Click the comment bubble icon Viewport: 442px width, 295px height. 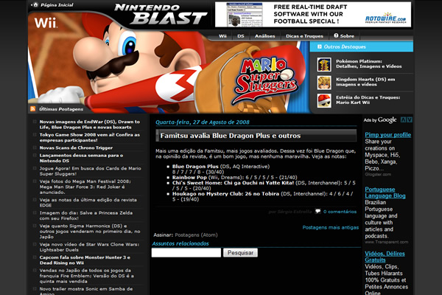coord(318,211)
